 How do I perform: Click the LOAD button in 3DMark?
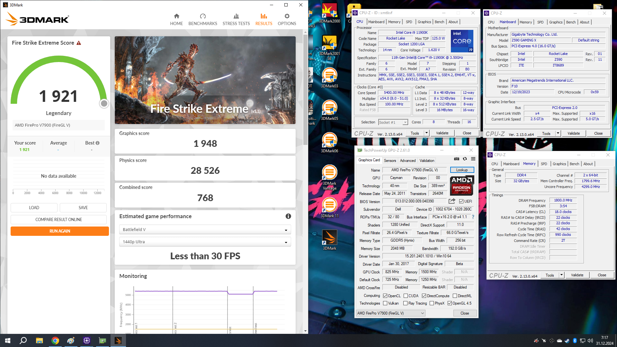click(x=34, y=208)
